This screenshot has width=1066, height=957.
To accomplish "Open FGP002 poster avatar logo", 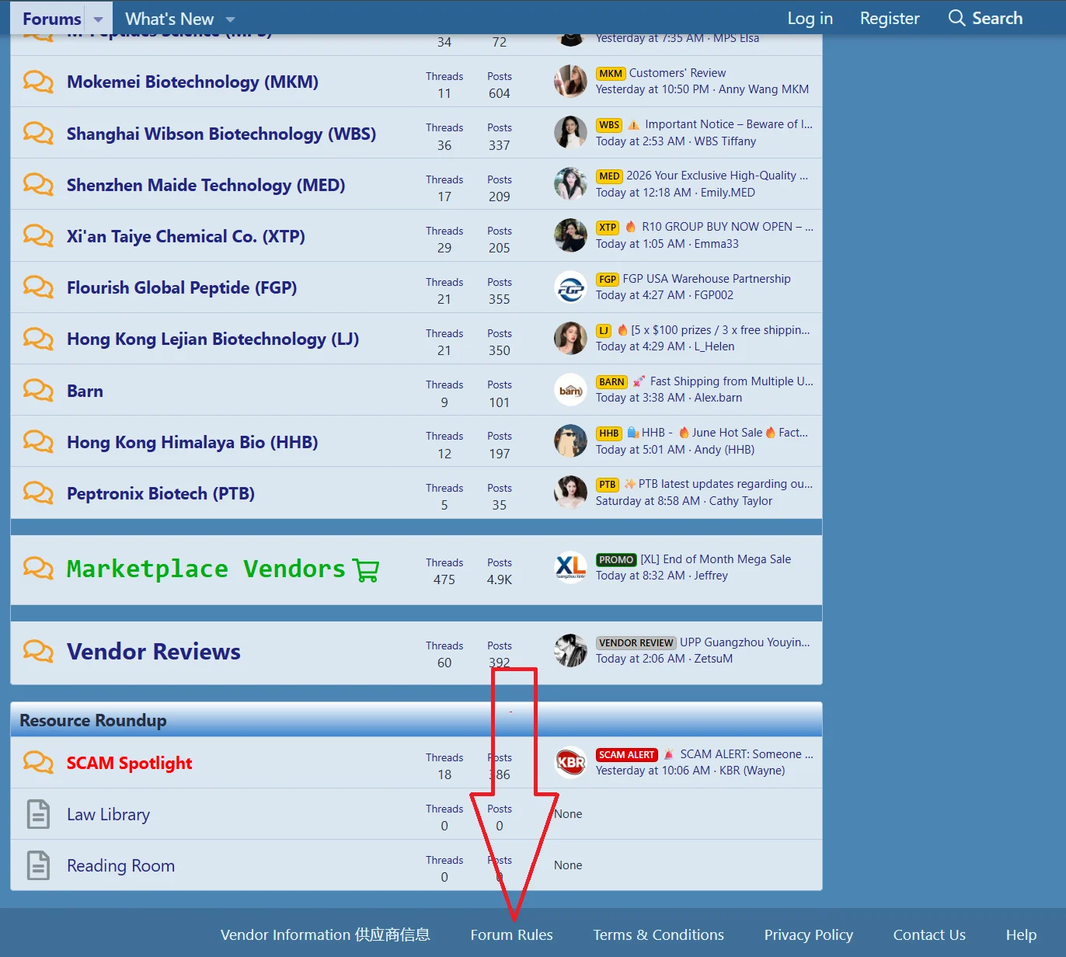I will point(570,287).
